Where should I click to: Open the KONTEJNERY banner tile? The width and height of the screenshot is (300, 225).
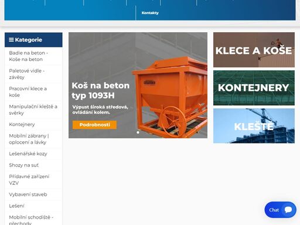(x=254, y=88)
